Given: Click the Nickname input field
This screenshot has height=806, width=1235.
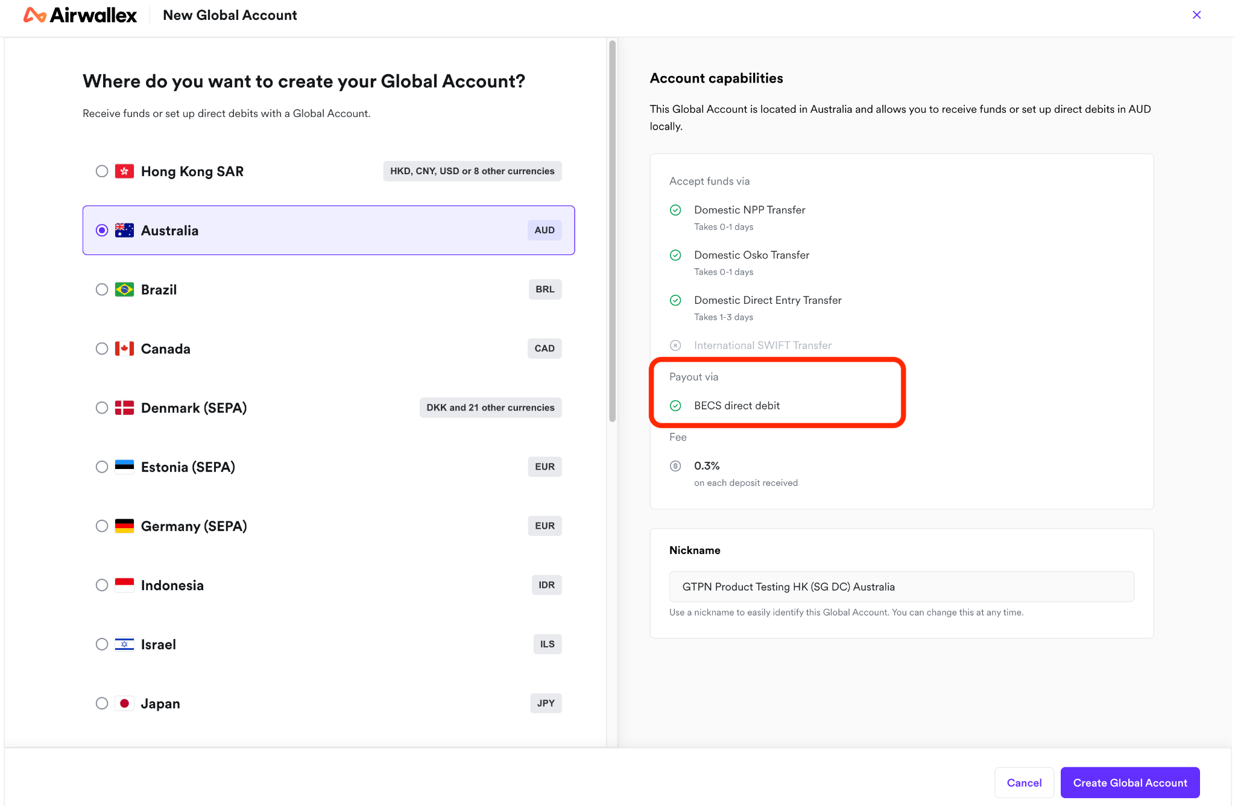Looking at the screenshot, I should coord(902,587).
